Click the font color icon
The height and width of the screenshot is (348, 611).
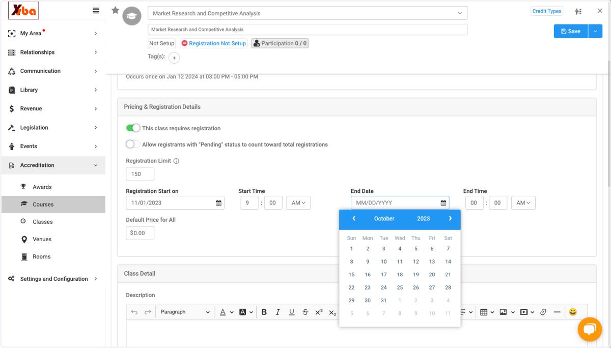223,312
